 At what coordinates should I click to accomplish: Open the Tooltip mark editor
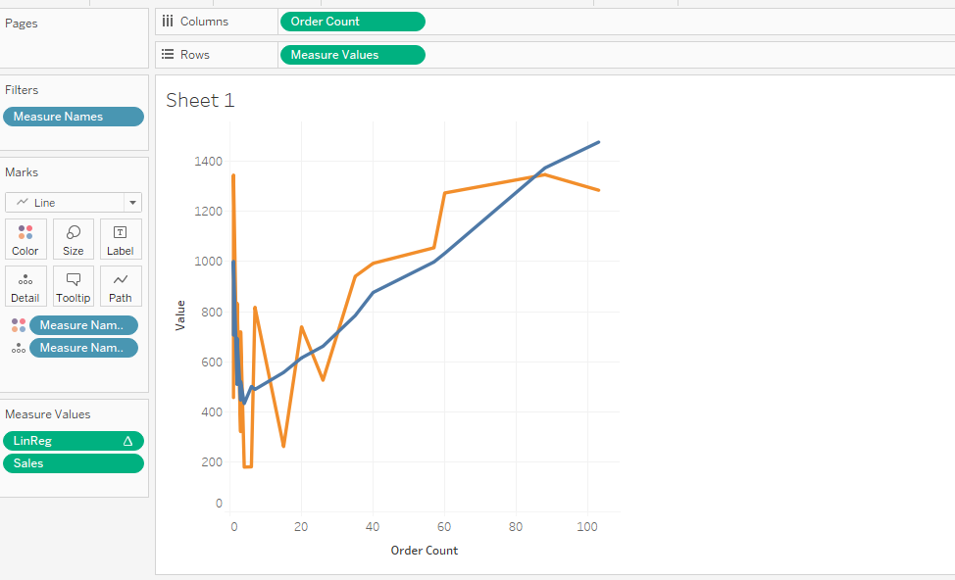(73, 285)
